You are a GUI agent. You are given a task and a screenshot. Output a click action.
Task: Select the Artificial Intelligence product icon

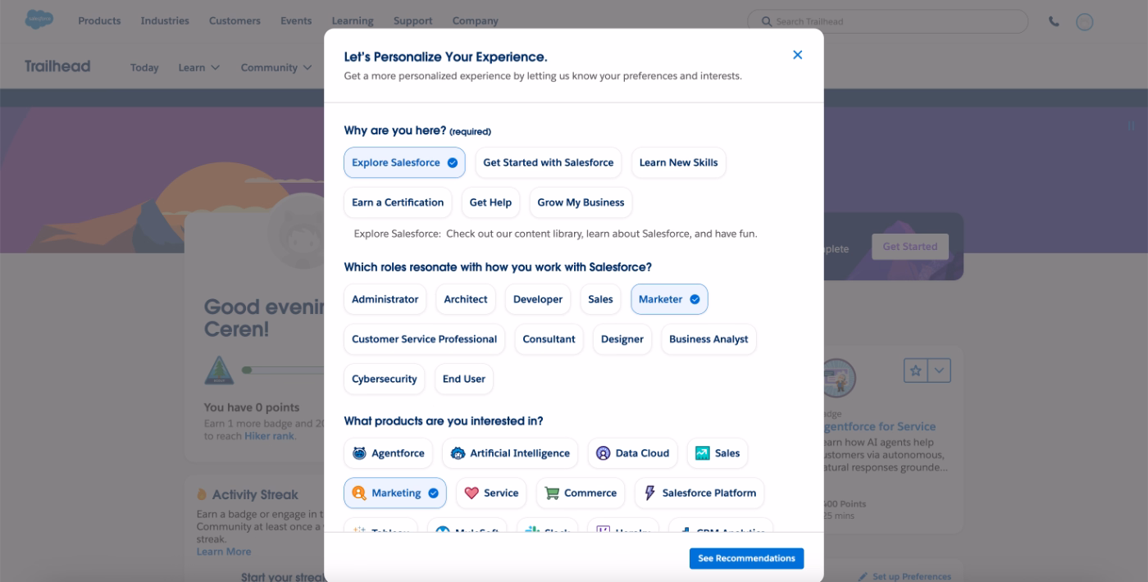pyautogui.click(x=458, y=452)
